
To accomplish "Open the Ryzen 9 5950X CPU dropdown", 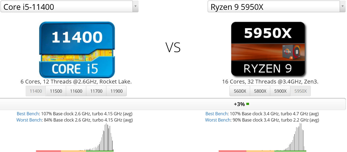I will (277, 6).
